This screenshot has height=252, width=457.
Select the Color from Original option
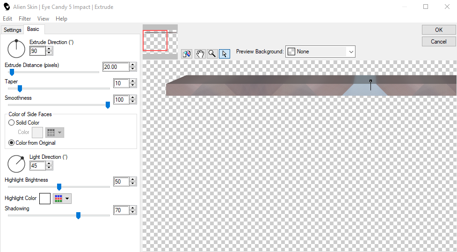pyautogui.click(x=11, y=143)
